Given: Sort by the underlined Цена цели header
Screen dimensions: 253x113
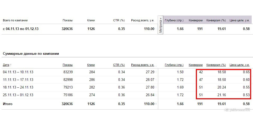Looking at the screenshot, I should pyautogui.click(x=240, y=65).
